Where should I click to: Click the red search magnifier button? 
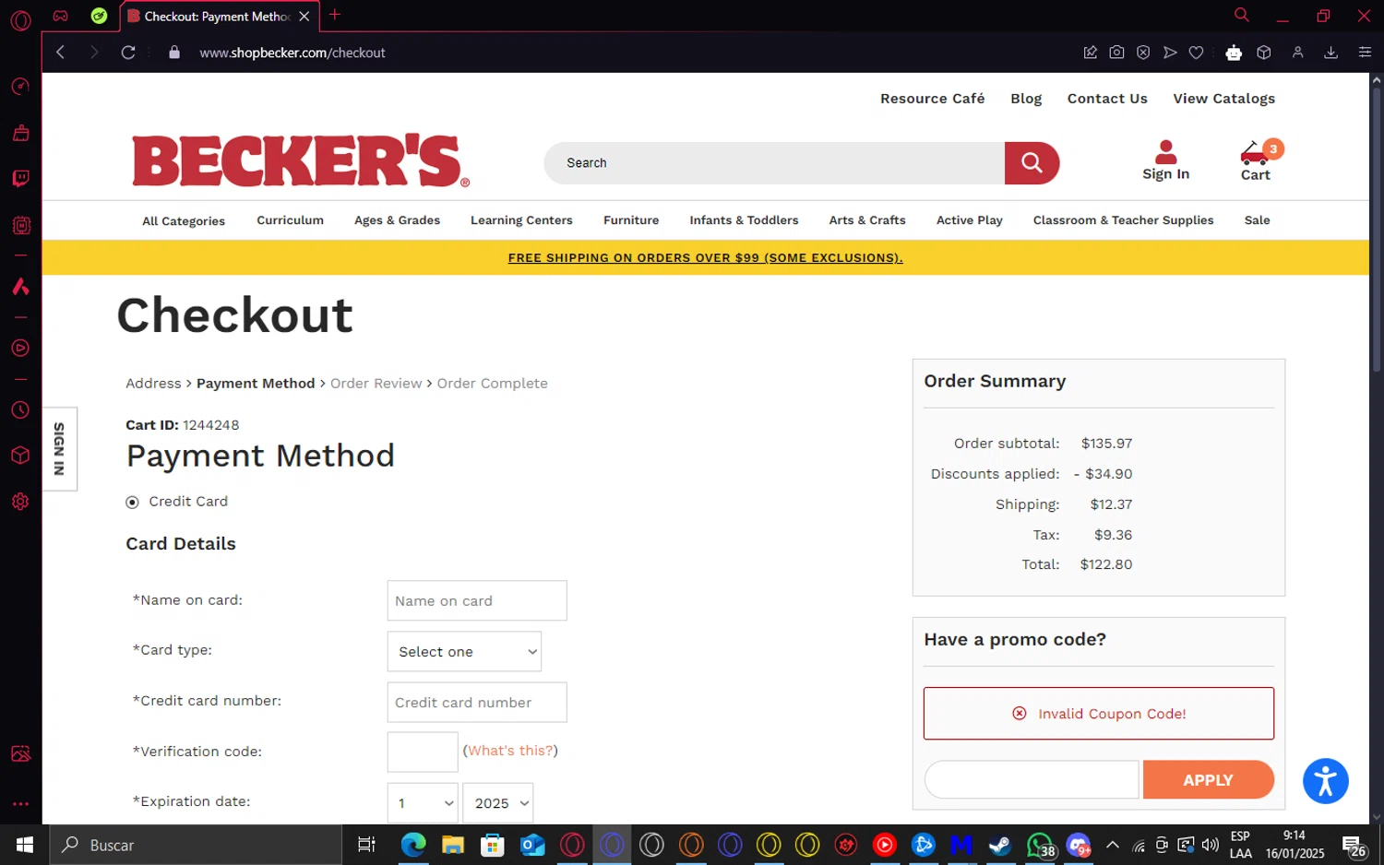[x=1032, y=163]
